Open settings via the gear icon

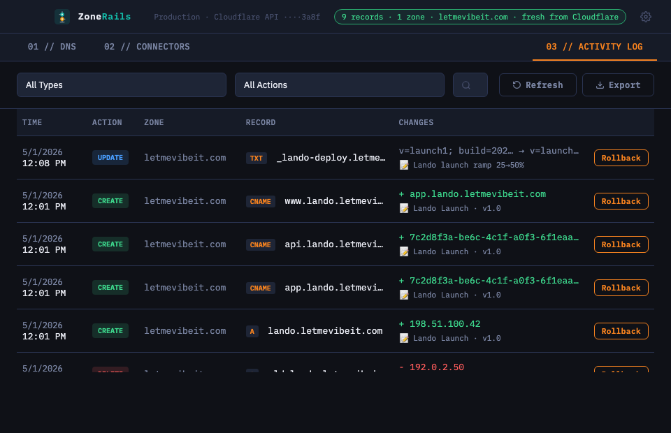pos(645,17)
